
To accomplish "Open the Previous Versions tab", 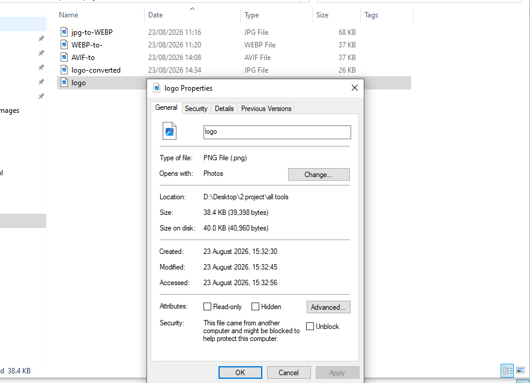I will click(x=266, y=109).
